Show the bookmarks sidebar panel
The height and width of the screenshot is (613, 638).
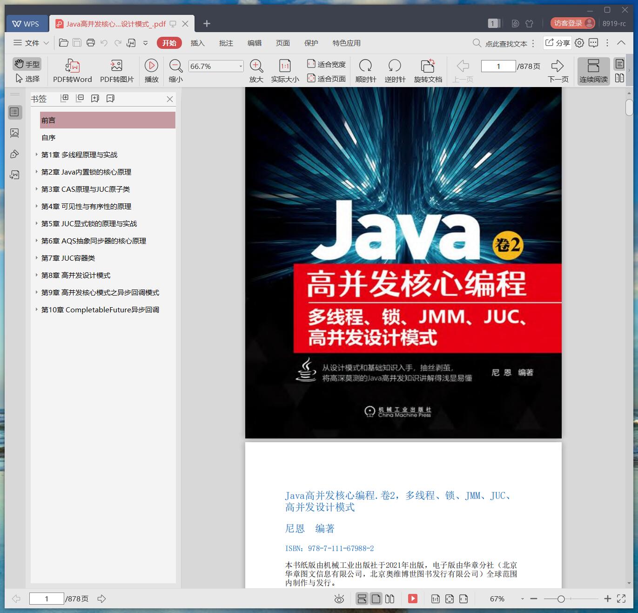click(15, 112)
